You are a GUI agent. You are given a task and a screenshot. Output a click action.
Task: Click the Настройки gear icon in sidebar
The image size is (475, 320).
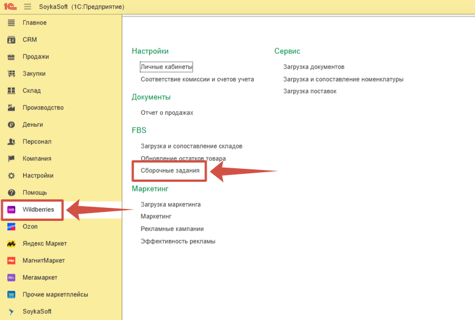click(x=11, y=176)
